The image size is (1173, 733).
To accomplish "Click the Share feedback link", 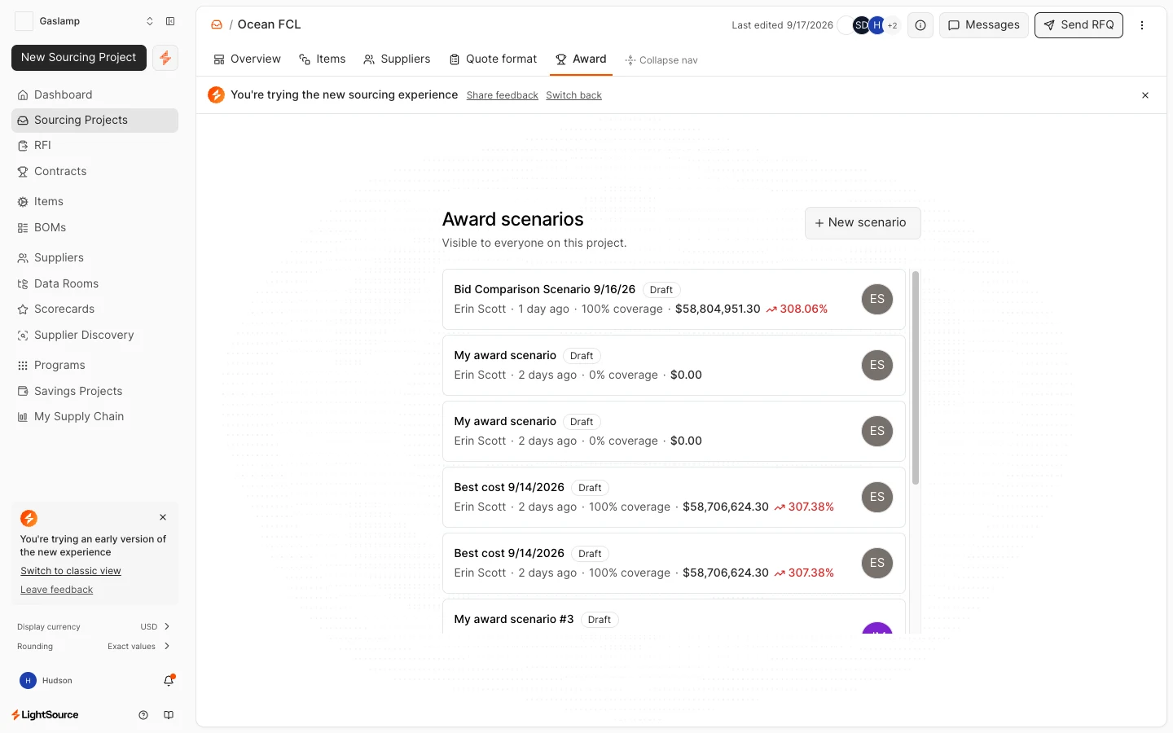I will coord(503,95).
